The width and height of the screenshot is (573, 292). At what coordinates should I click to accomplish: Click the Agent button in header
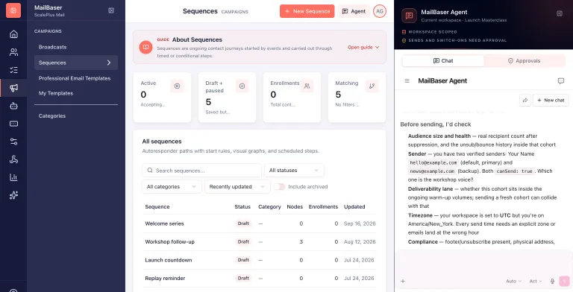point(354,11)
